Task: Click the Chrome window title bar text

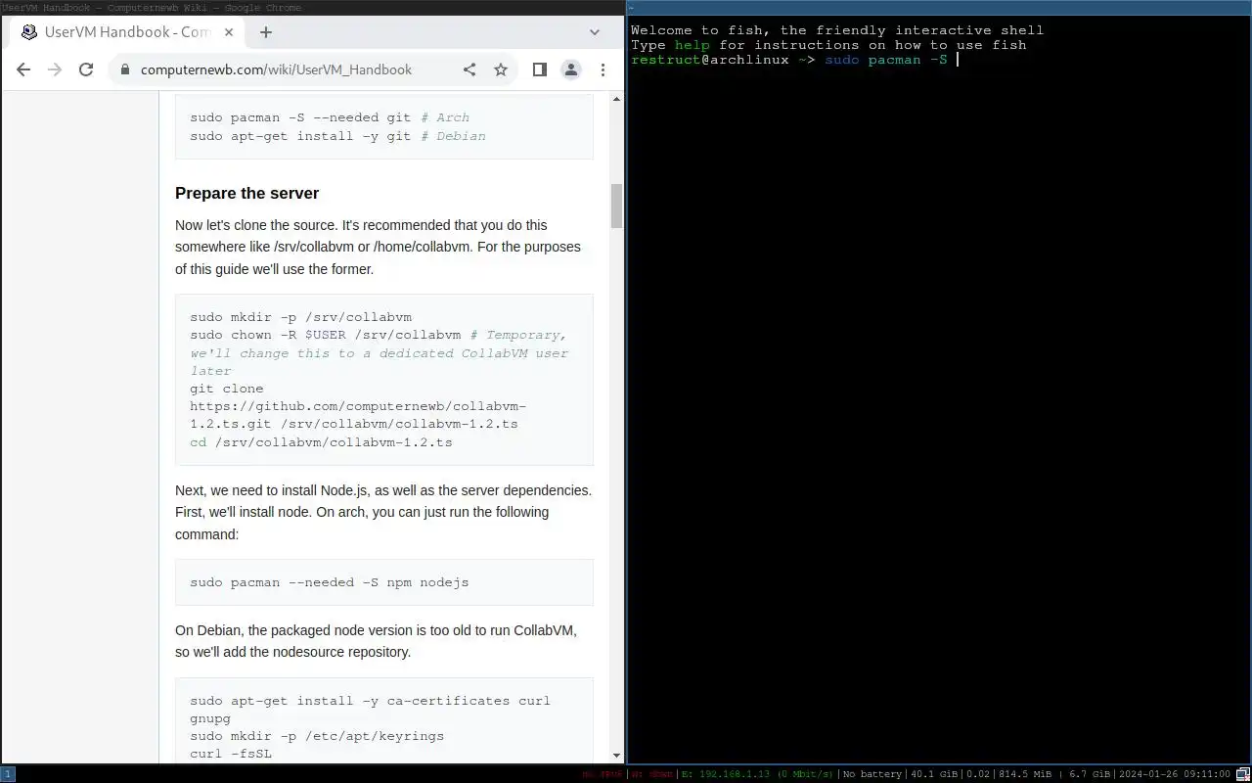Action: point(152,8)
